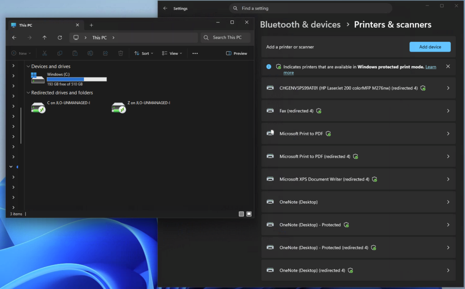The height and width of the screenshot is (289, 465).
Task: Click chevron on Microsoft XPS Document Writer row
Action: [x=448, y=179]
